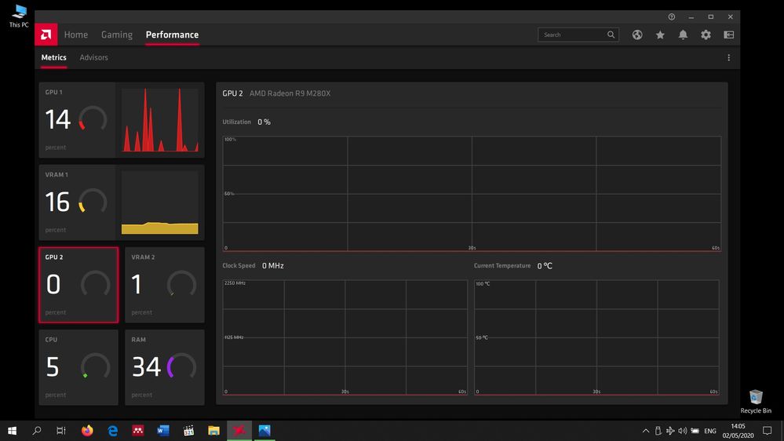Screen dimensions: 784x441
Task: Click the GPU 1 gauge dial
Action: [93, 119]
